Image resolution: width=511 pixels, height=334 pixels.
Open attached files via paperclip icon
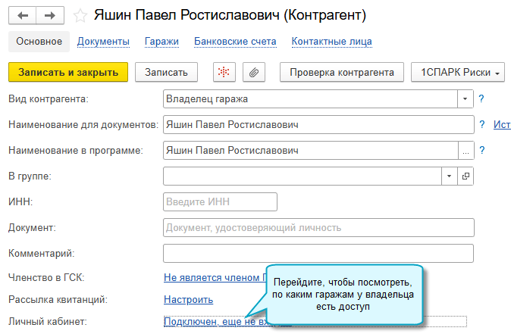(253, 72)
